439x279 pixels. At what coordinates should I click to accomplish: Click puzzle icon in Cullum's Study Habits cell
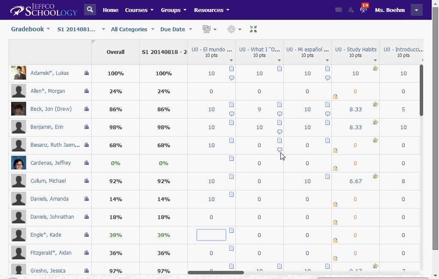376,176
